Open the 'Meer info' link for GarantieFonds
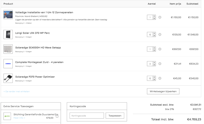This screenshot has width=204, height=124. click(x=19, y=118)
